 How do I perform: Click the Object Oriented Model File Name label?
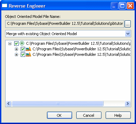tap(33, 17)
